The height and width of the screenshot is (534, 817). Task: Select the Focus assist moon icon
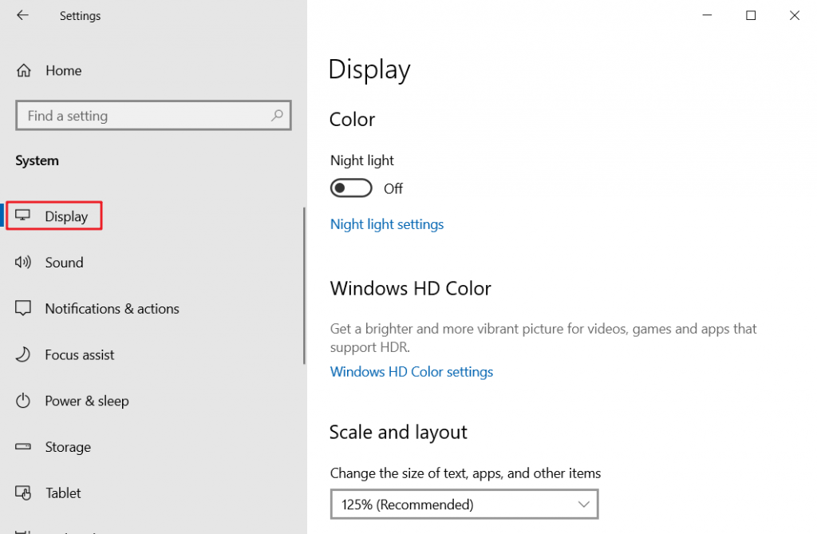(24, 354)
